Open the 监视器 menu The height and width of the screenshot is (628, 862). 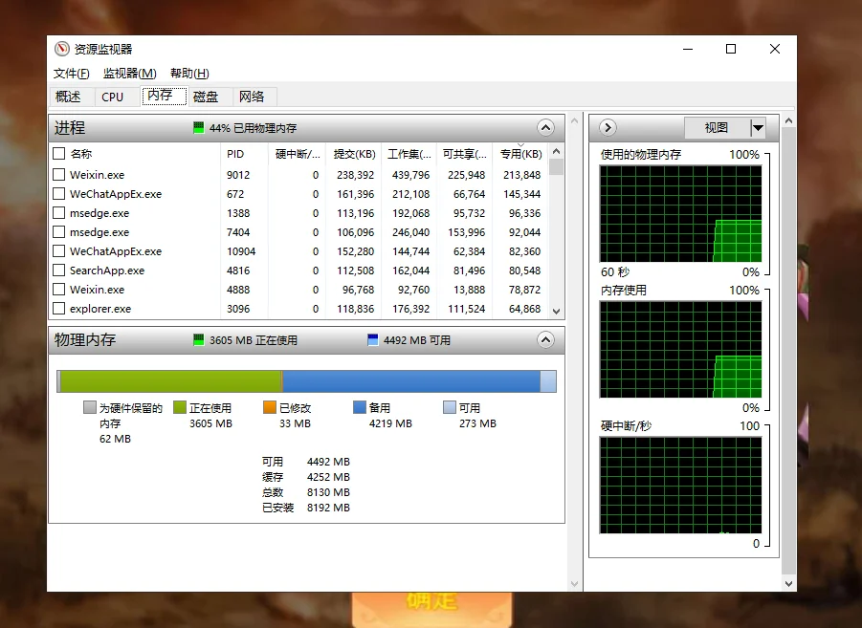[x=130, y=73]
